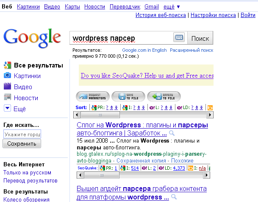The width and height of the screenshot is (258, 202).
Task: Click Google.com in English link
Action: [x=144, y=50]
